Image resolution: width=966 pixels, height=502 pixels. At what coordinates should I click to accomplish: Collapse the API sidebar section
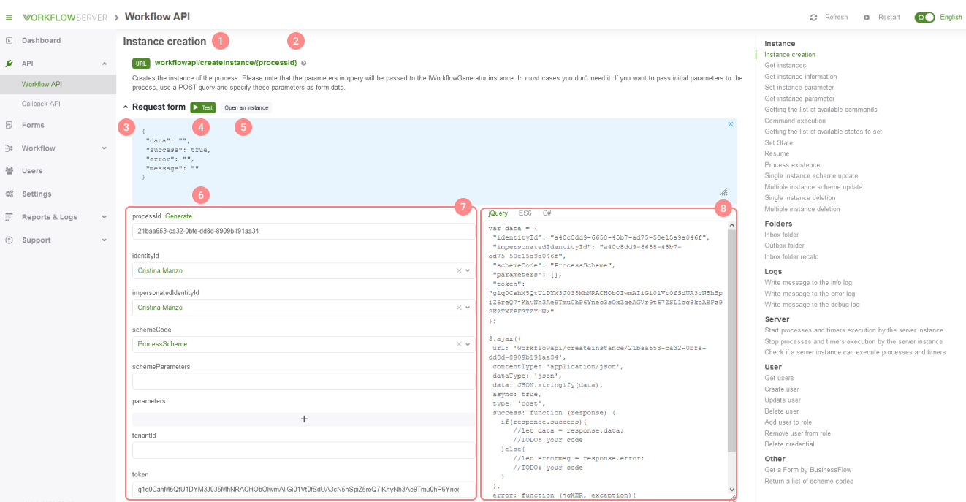104,64
